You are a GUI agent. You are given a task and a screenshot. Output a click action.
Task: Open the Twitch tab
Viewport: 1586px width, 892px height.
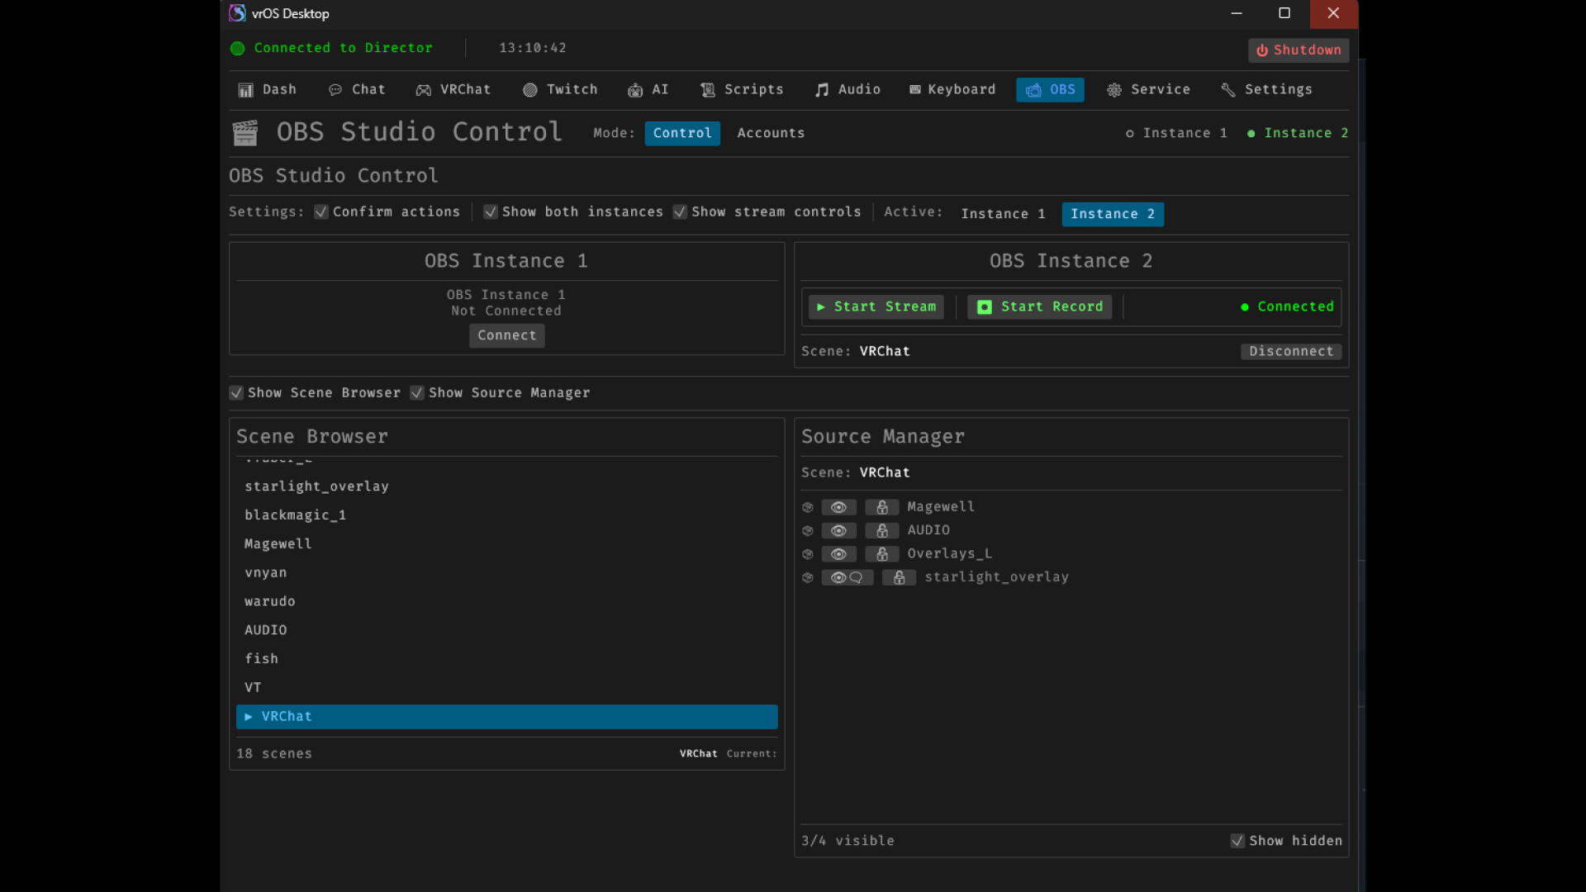560,90
